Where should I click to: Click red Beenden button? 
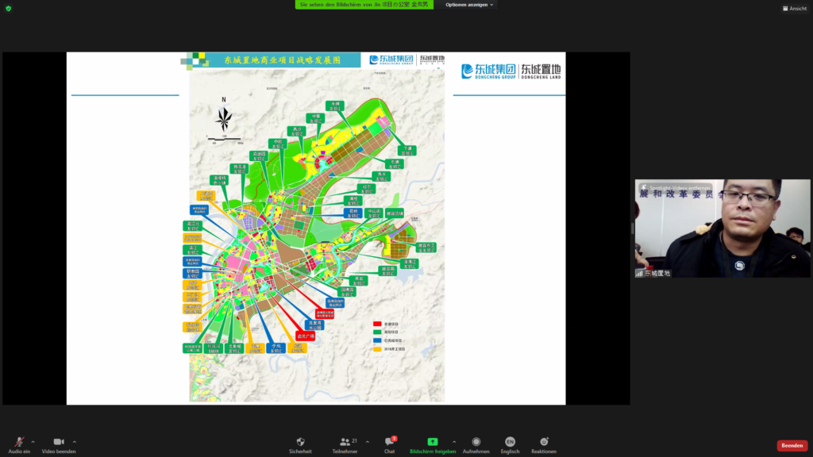[792, 446]
